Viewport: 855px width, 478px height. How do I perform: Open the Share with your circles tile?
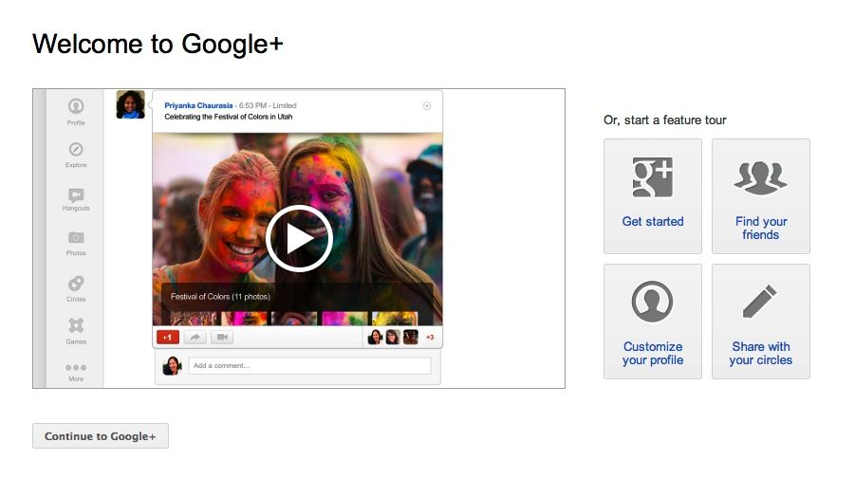click(761, 322)
